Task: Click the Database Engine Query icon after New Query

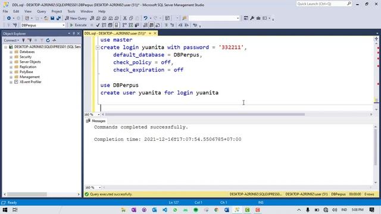Action: (x=92, y=18)
